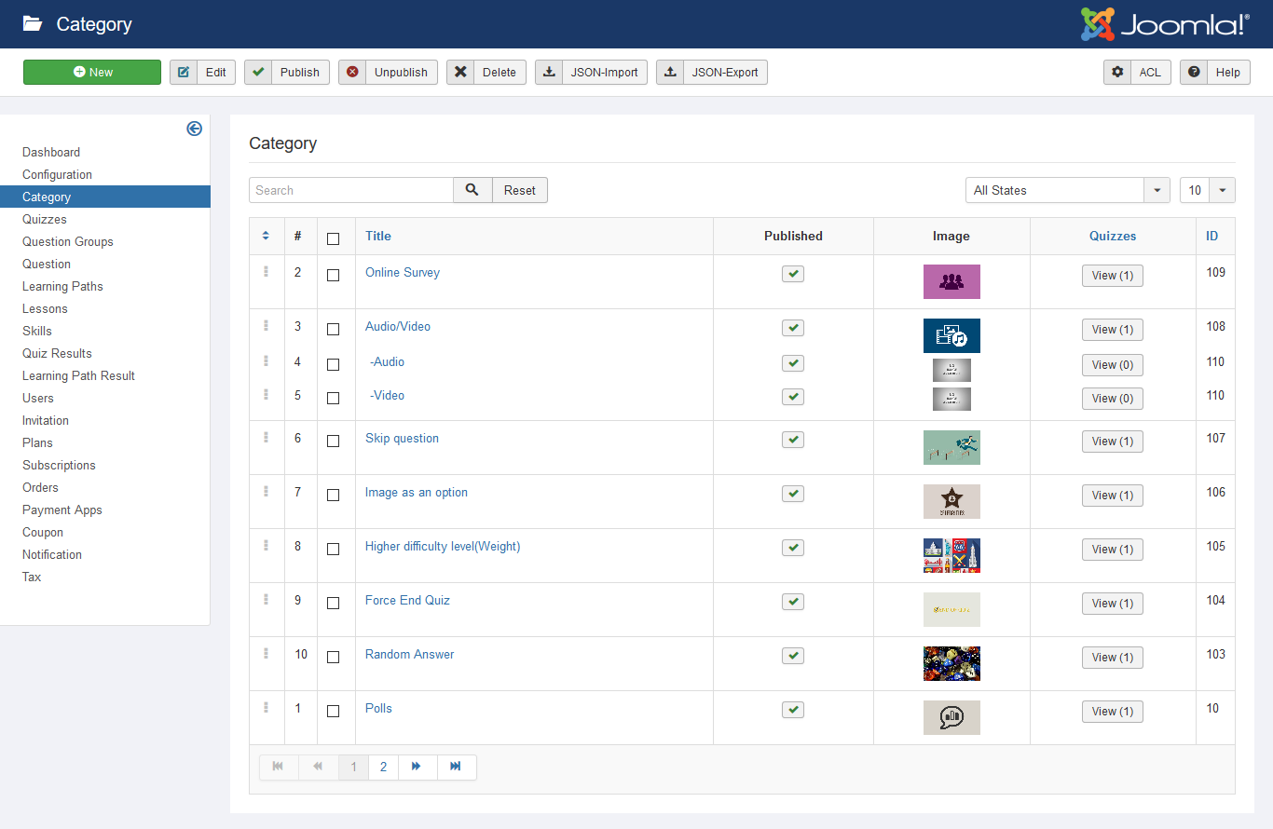Focus the Search input field
1273x829 pixels.
click(x=351, y=190)
